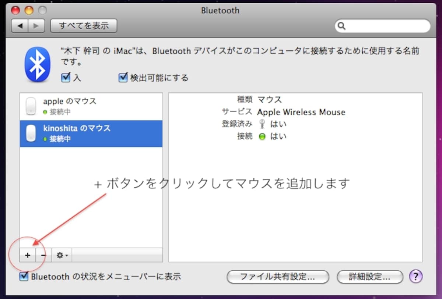
Task: Click the mouse icon beside apple のマウス
Action: click(x=31, y=106)
